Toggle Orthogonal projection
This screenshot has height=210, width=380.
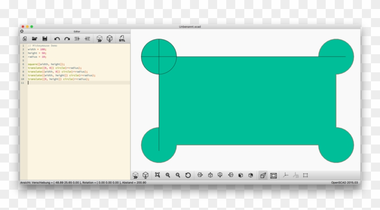274,175
